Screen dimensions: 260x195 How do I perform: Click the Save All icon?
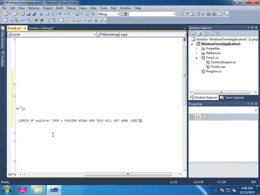(34, 14)
